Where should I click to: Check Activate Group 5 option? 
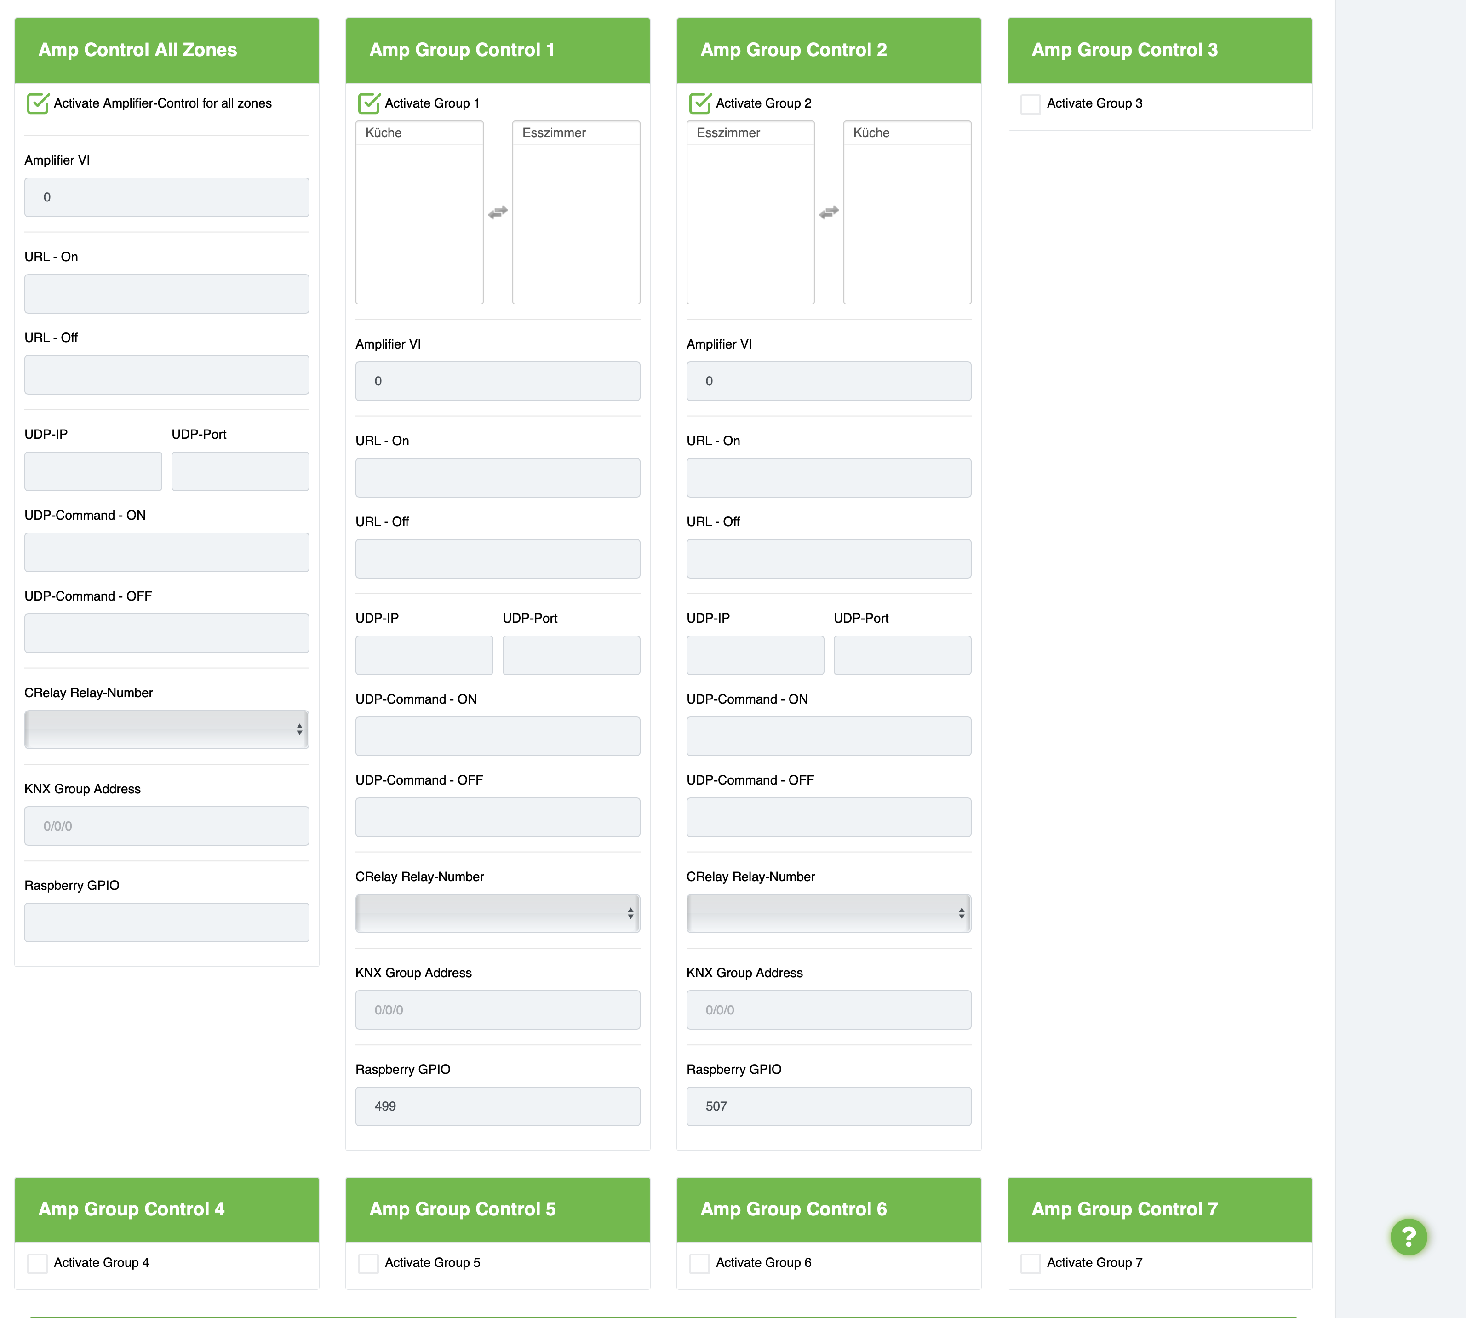368,1264
